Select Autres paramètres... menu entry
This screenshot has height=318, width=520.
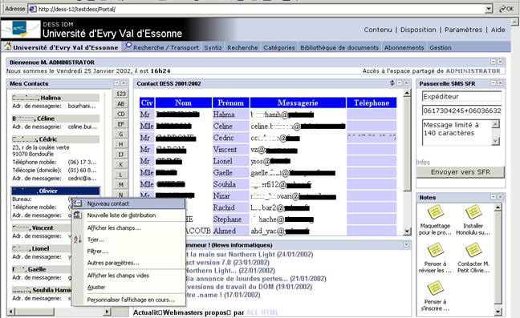(128, 263)
